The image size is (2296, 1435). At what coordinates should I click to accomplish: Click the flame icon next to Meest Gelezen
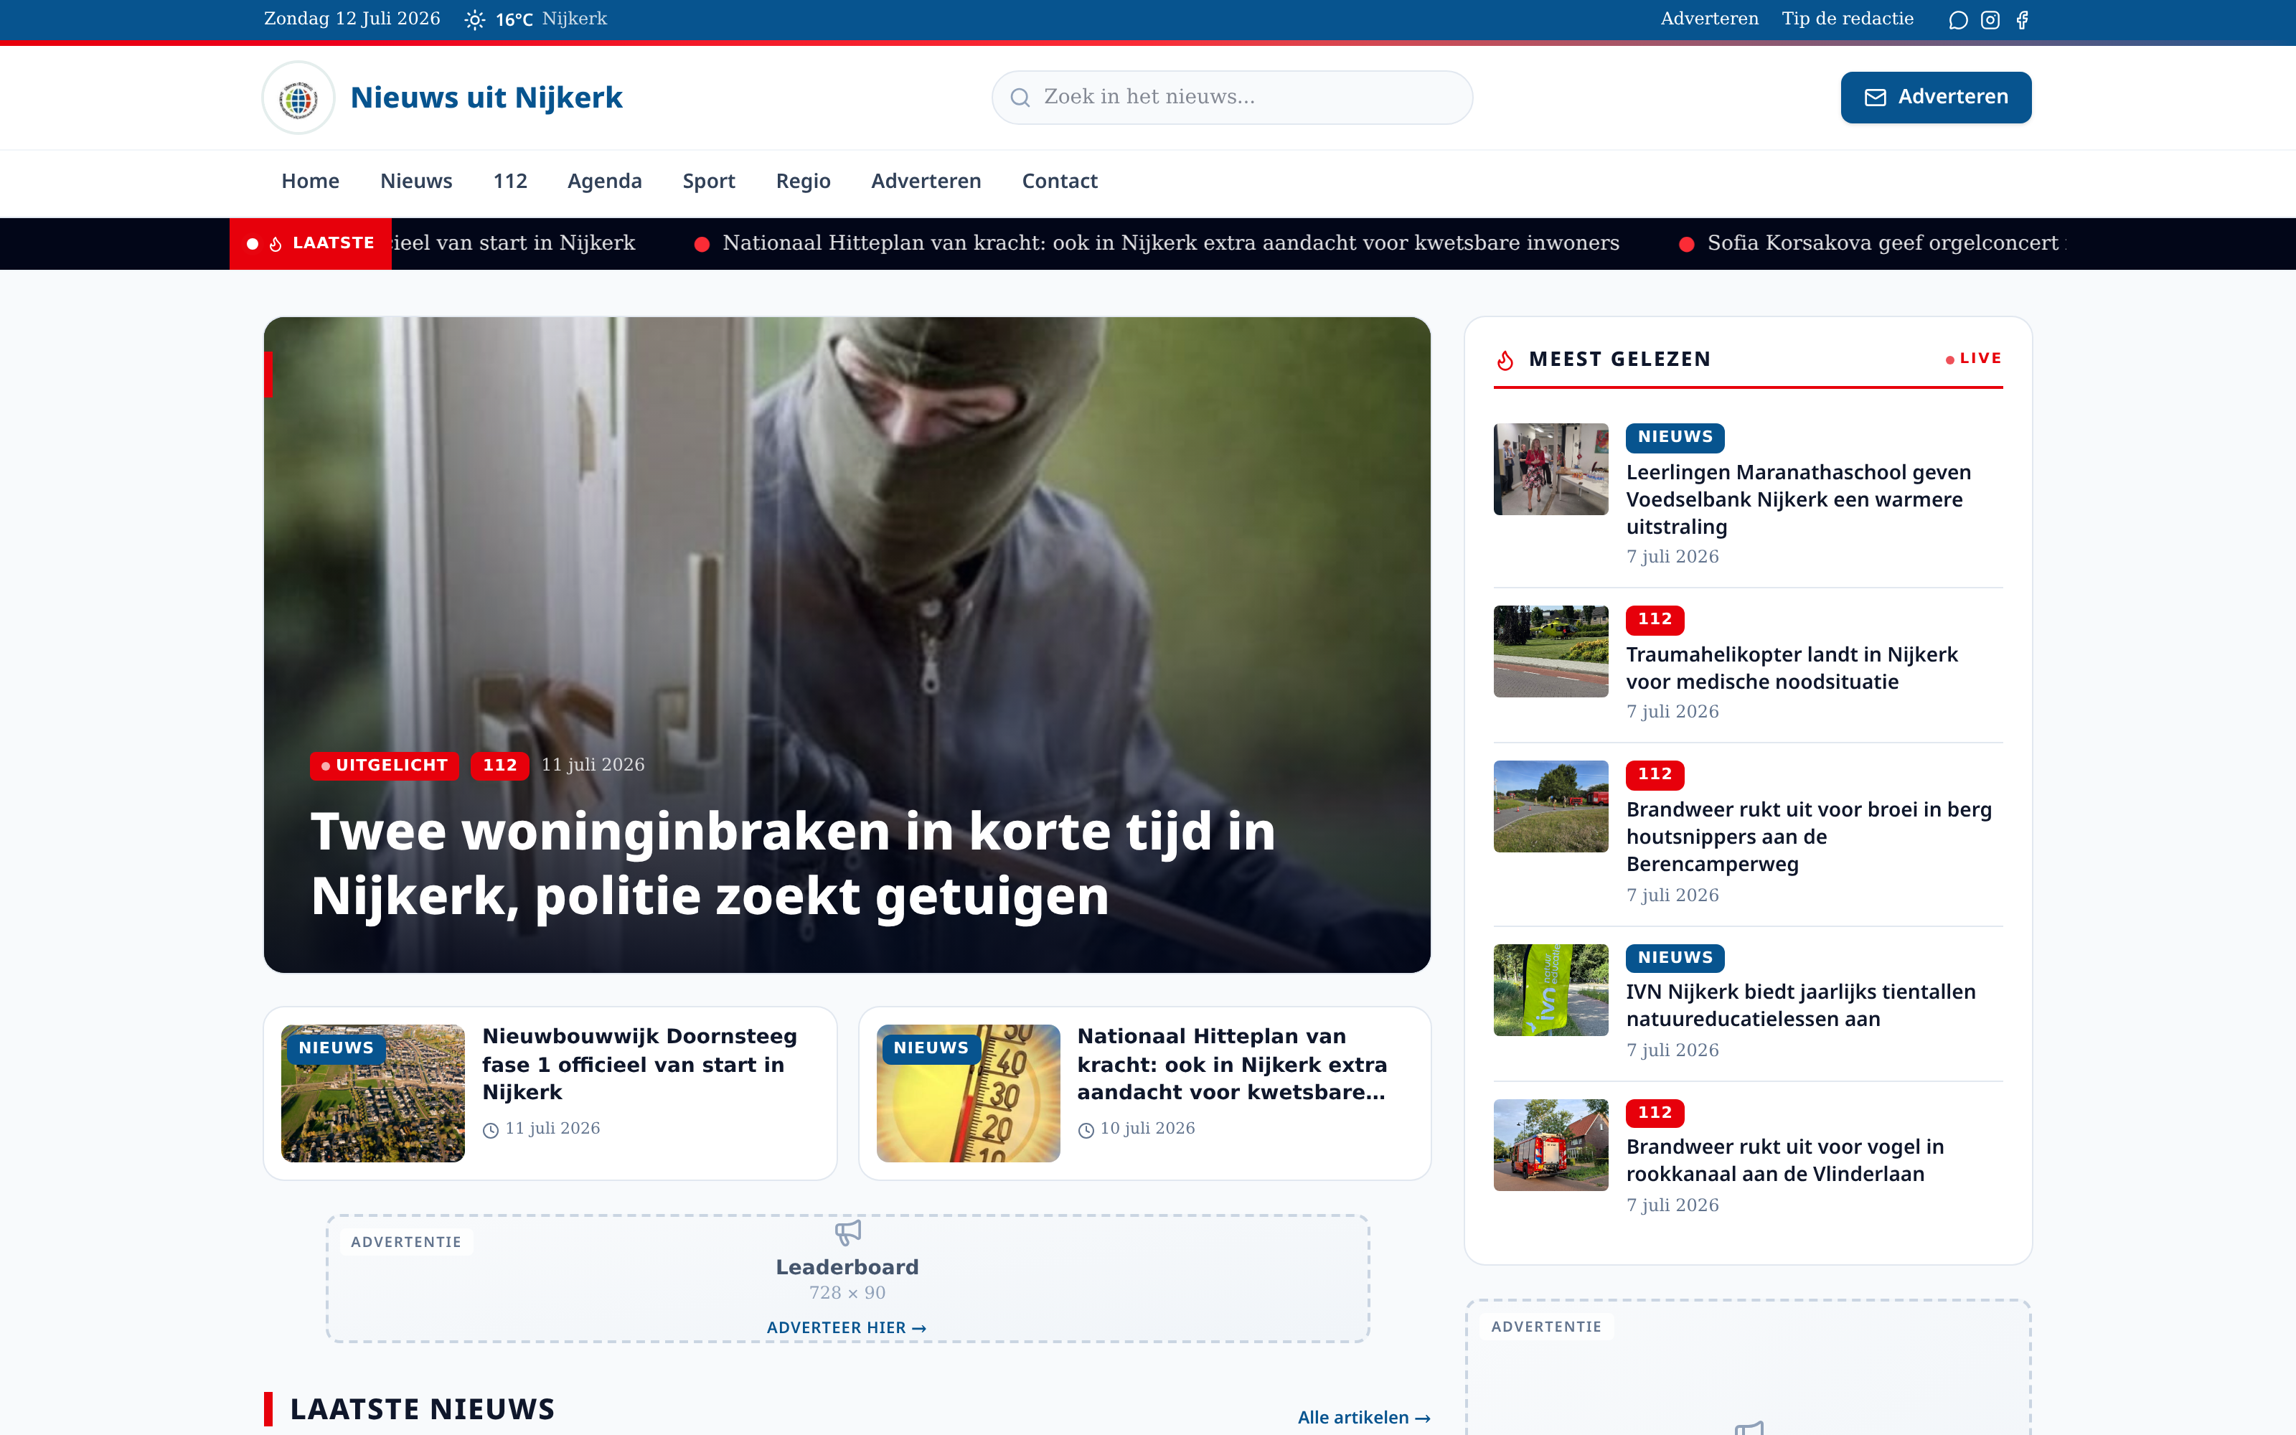(x=1506, y=359)
